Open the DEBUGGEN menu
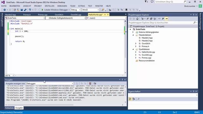Image resolution: width=203 pixels, height=114 pixels. [62, 6]
